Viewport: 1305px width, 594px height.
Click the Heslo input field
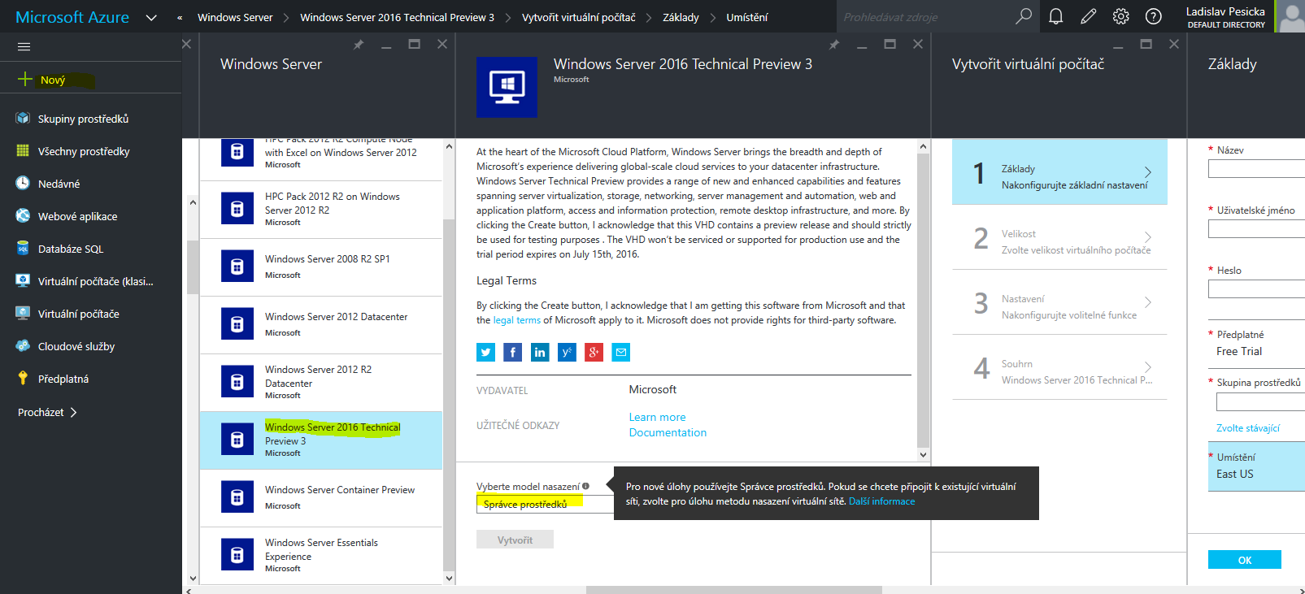pyautogui.click(x=1256, y=289)
